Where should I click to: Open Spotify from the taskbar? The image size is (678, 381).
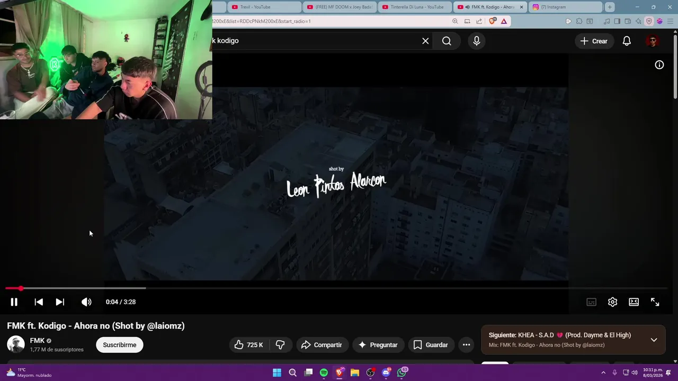click(x=324, y=373)
